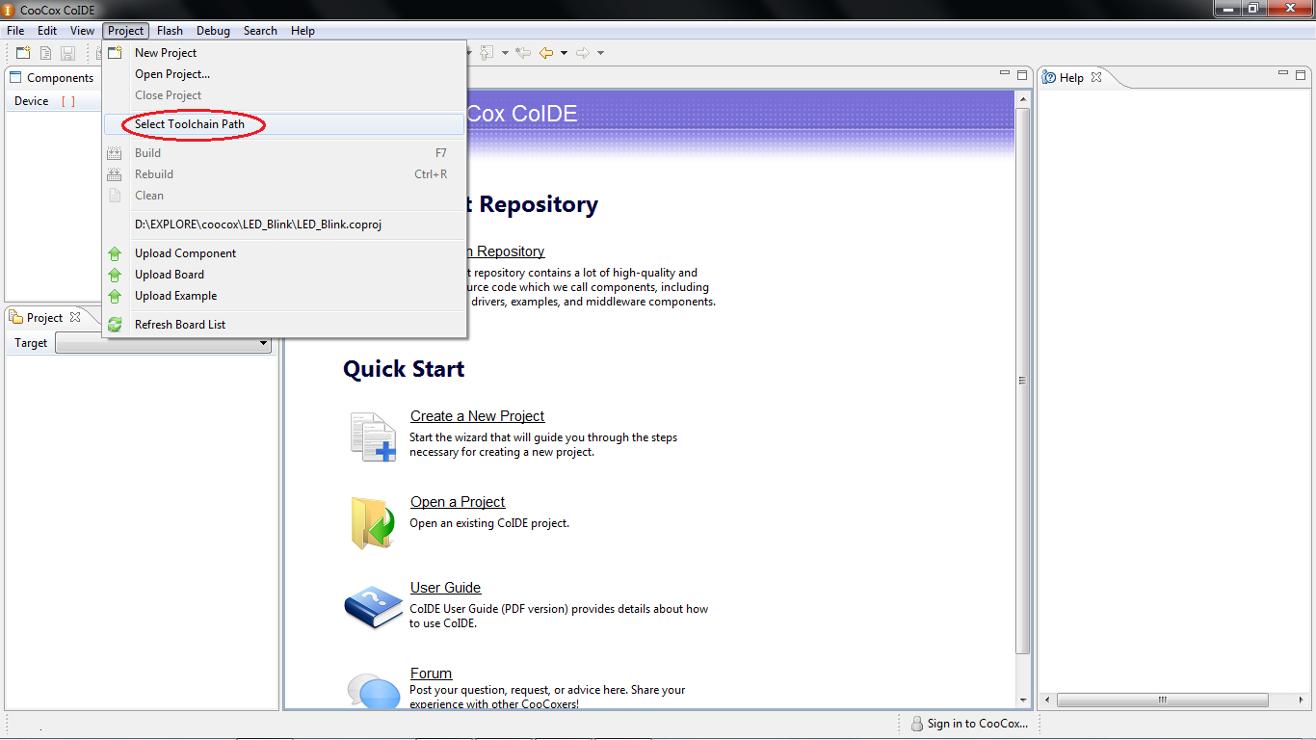Close the open Project menu
Image resolution: width=1316 pixels, height=740 pixels.
pos(126,31)
